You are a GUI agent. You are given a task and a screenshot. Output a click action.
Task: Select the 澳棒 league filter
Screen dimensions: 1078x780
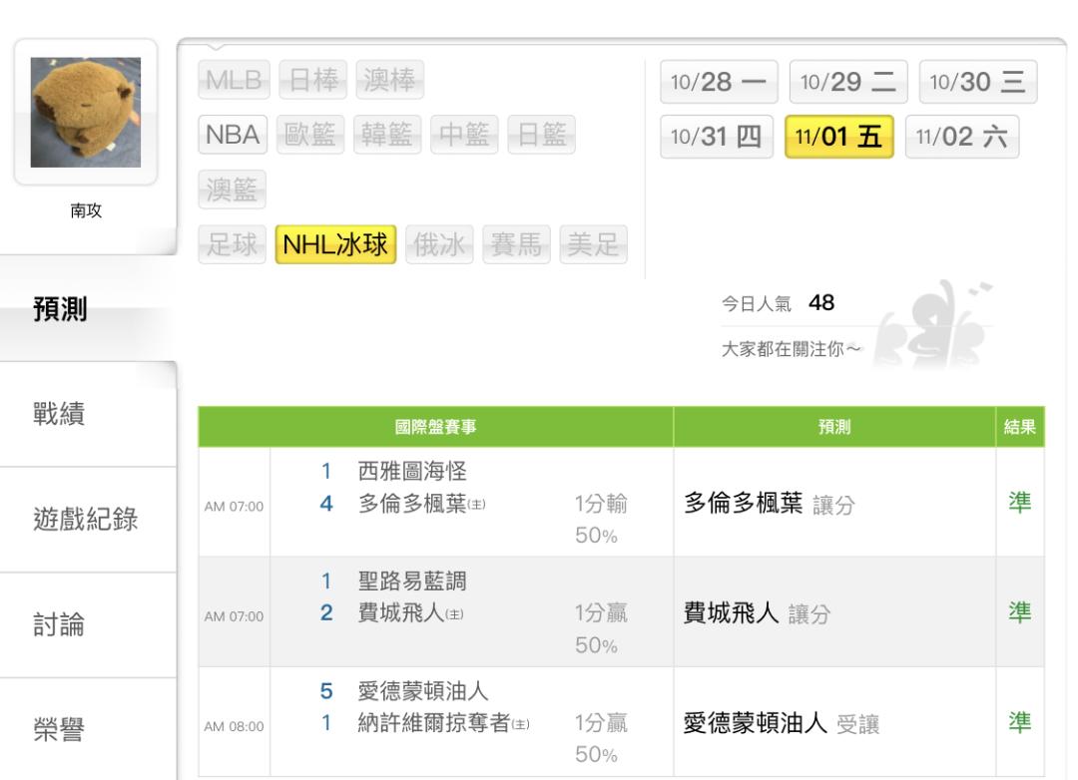pyautogui.click(x=390, y=80)
